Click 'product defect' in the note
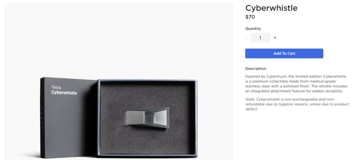 [x=296, y=107]
